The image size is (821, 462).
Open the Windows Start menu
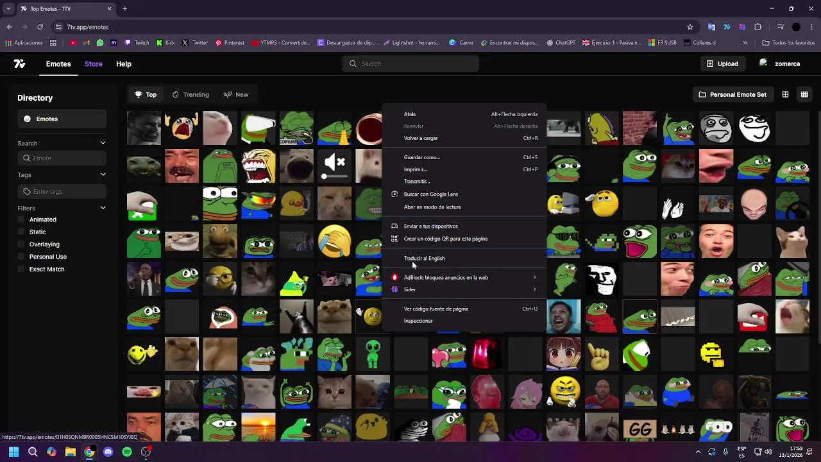13,452
